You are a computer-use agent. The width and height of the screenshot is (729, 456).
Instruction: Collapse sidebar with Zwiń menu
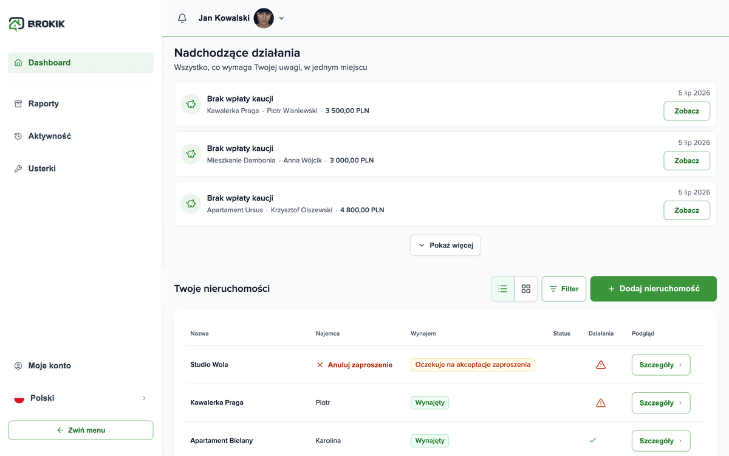pos(81,430)
